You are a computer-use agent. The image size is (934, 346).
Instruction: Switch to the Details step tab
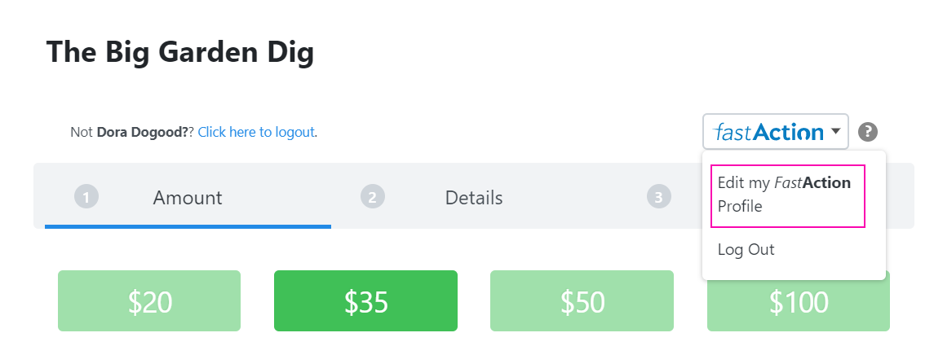coord(474,198)
